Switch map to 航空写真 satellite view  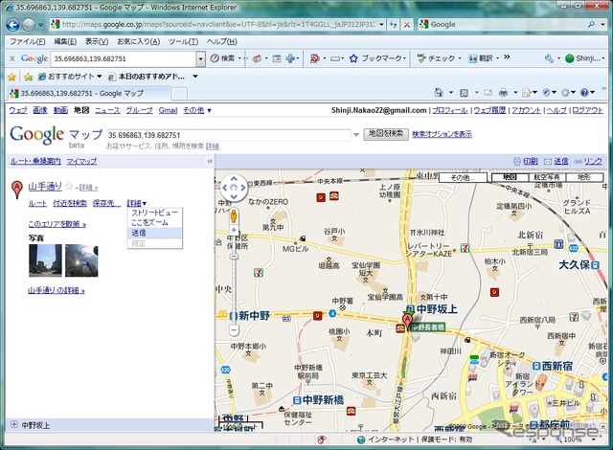click(547, 177)
